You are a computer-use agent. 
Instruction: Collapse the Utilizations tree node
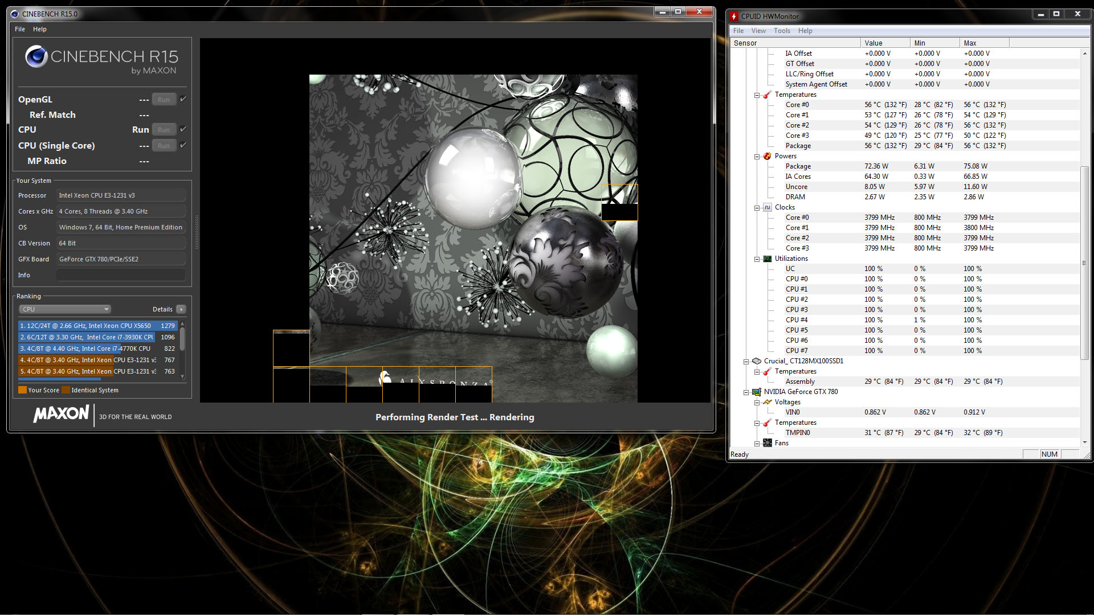[x=757, y=259]
